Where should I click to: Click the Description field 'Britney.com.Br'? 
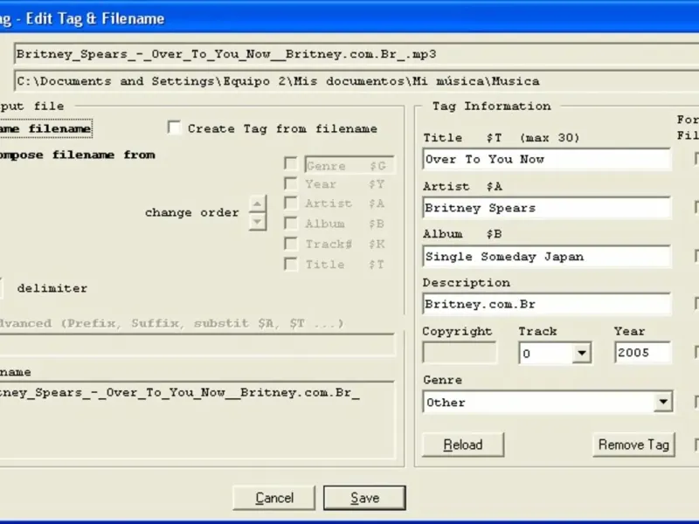547,304
